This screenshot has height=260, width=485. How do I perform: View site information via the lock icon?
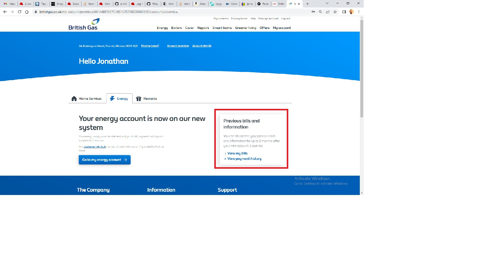click(36, 12)
